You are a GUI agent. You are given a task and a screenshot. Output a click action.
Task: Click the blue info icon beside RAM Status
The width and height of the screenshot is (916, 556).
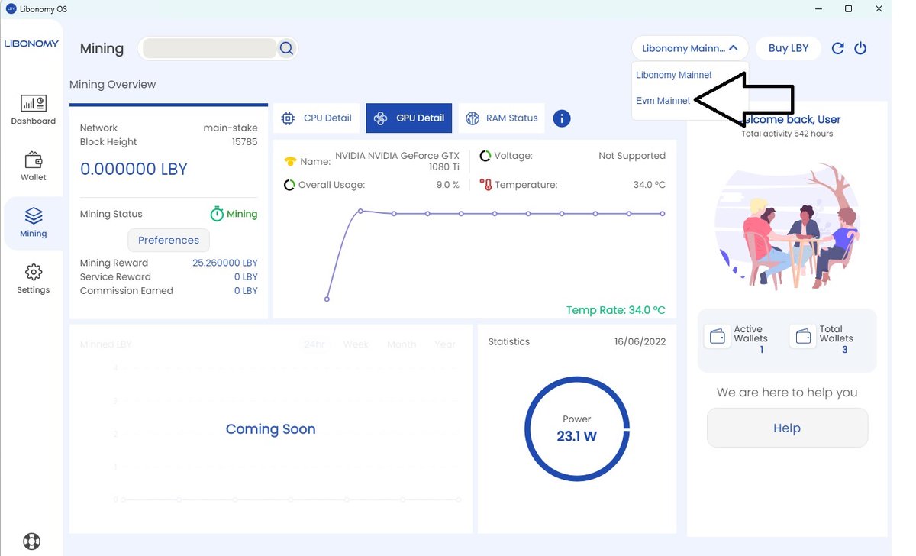[562, 118]
